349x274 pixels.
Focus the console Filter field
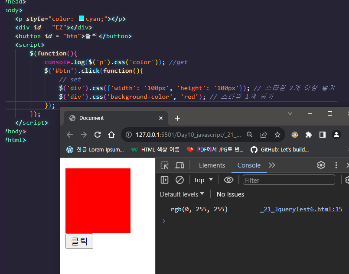[289, 180]
